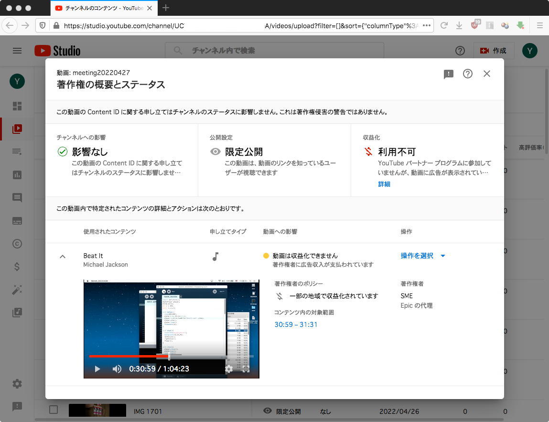Reload the browser page
The height and width of the screenshot is (422, 549).
444,25
